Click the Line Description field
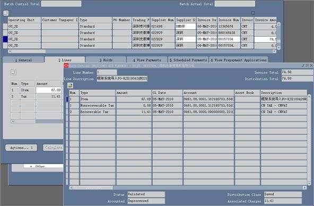Image resolution: width=314 pixels, height=206 pixels. tap(123, 79)
